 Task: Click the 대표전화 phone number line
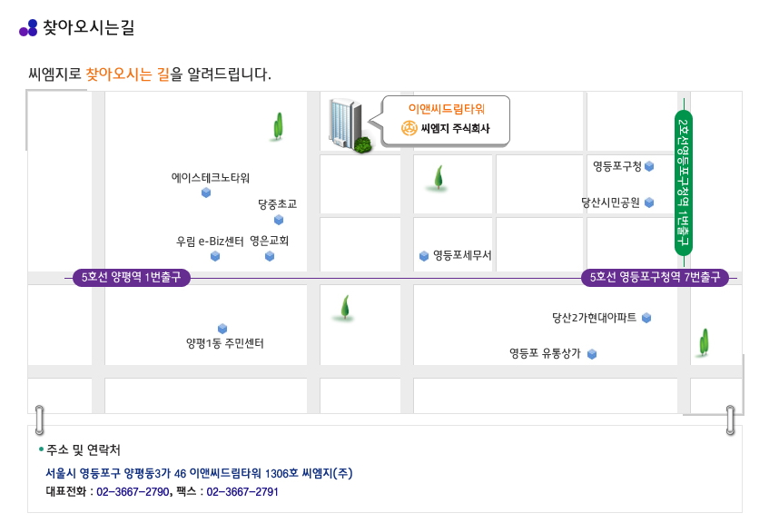(162, 492)
